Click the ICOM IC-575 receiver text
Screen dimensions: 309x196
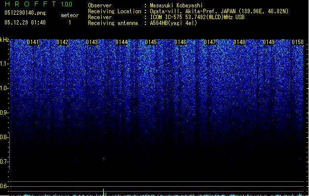[x=197, y=17]
